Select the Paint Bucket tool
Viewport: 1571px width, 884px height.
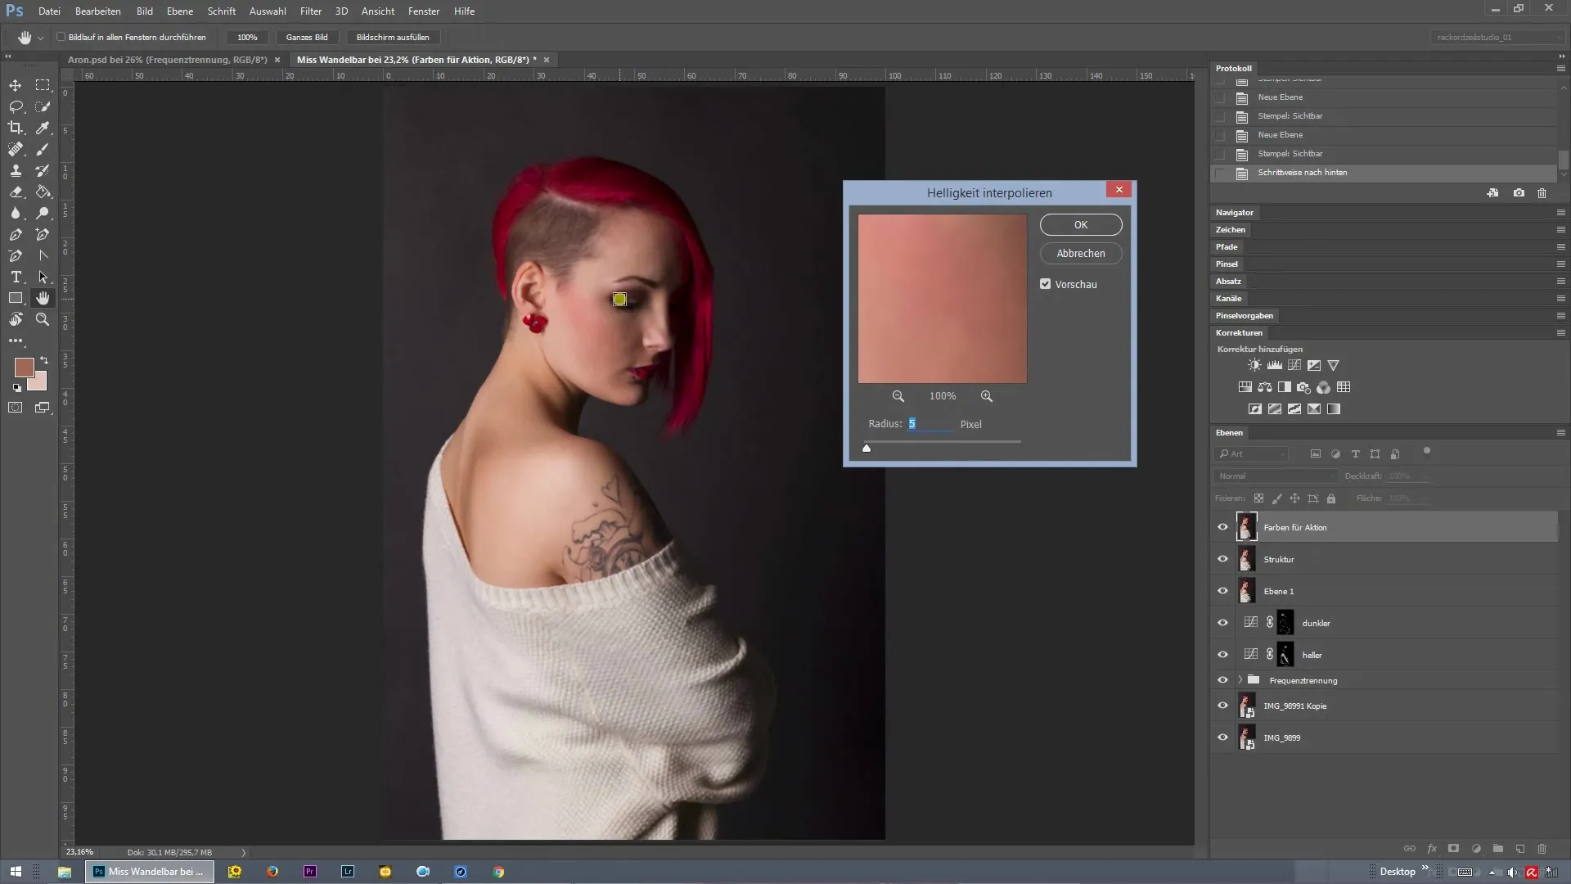tap(43, 192)
